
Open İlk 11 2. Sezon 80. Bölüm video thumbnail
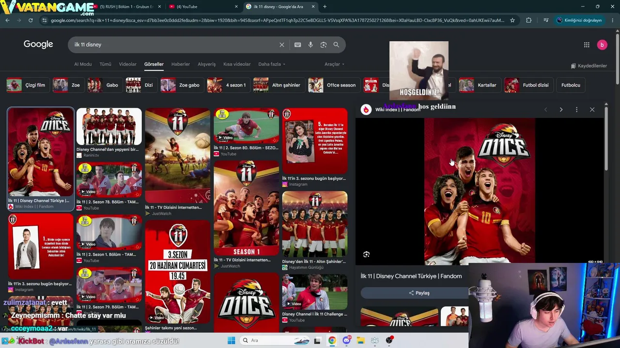(247, 126)
